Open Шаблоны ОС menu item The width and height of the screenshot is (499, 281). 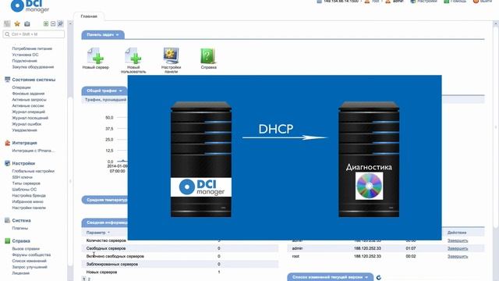coord(24,189)
